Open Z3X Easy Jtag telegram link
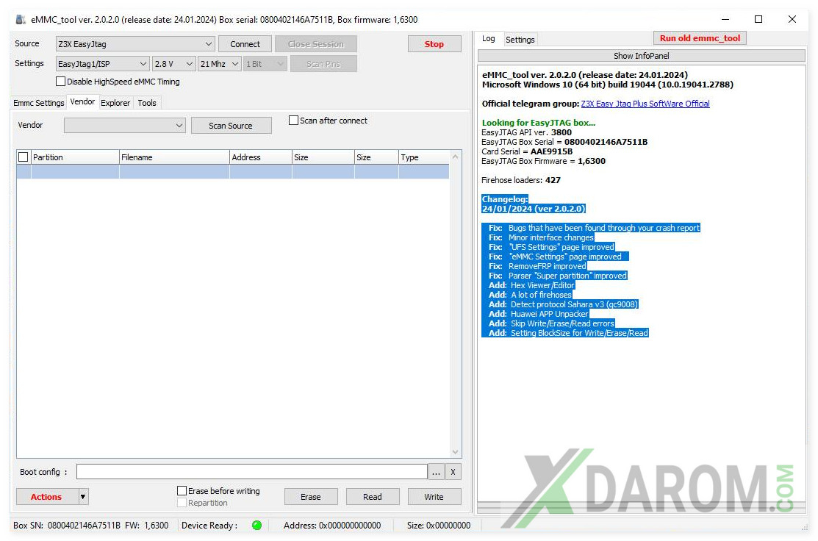The width and height of the screenshot is (818, 541). coord(645,104)
